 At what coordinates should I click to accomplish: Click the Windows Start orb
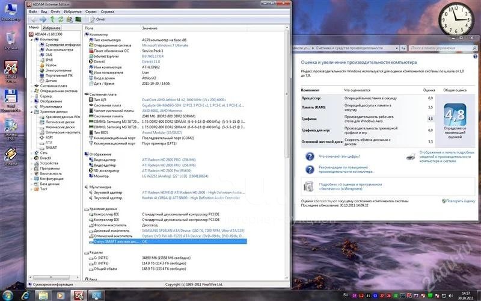coord(8,296)
